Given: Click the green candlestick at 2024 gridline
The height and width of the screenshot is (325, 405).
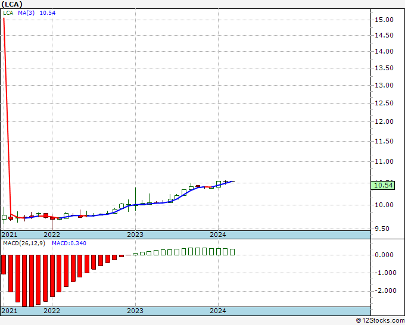Looking at the screenshot, I should 218,184.
